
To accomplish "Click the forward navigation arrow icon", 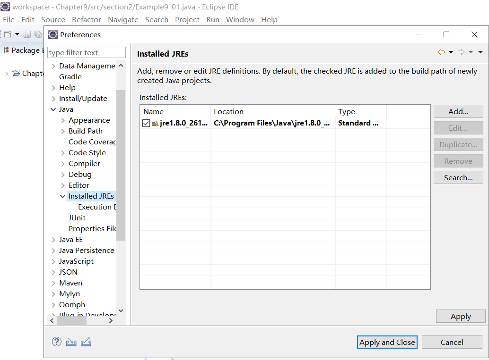I will (x=461, y=52).
